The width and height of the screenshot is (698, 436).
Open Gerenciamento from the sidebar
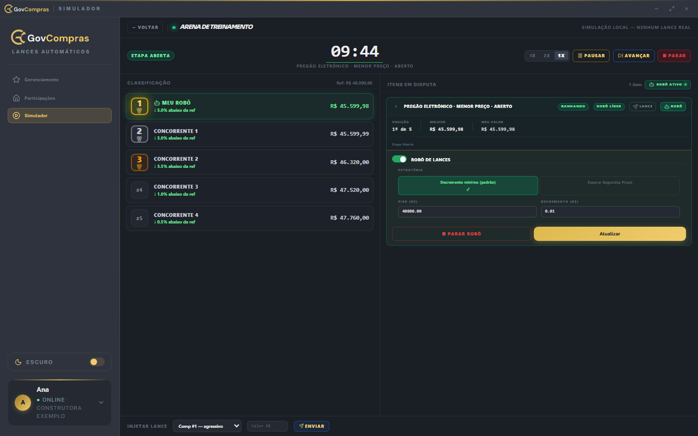pyautogui.click(x=59, y=80)
